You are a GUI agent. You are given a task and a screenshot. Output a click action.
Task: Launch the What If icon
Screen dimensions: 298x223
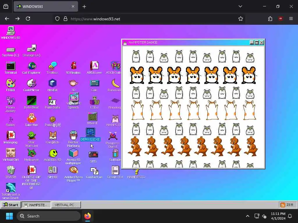point(93,118)
